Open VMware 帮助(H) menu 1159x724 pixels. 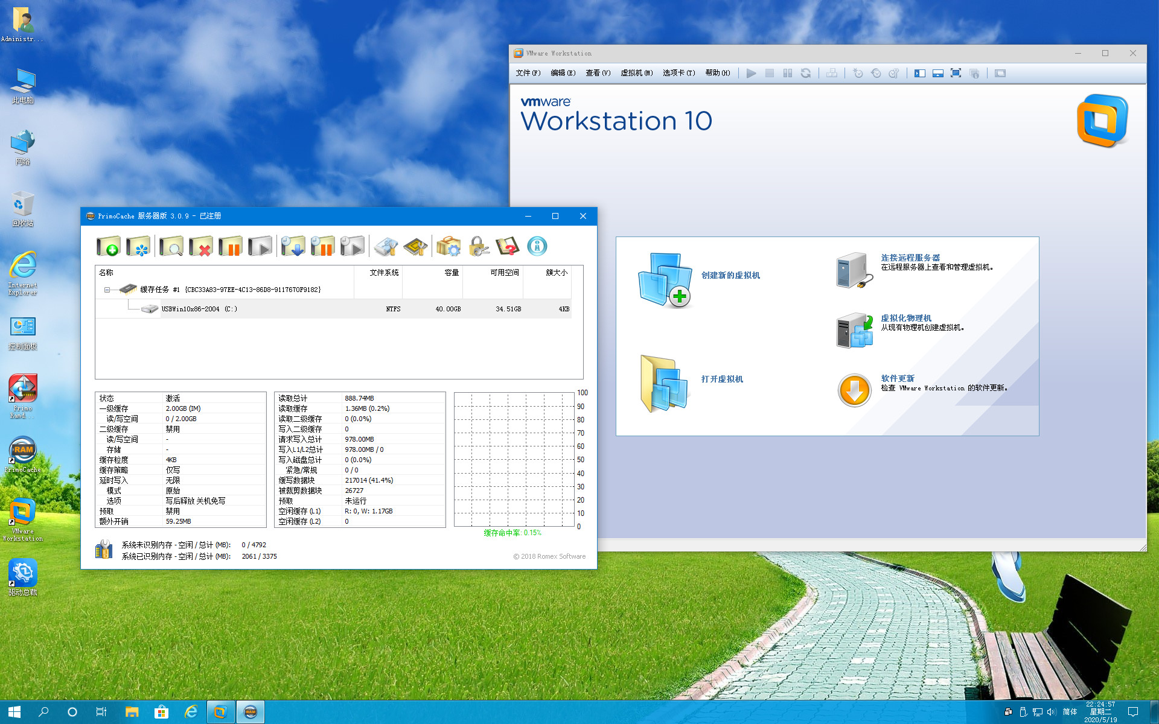pos(718,73)
